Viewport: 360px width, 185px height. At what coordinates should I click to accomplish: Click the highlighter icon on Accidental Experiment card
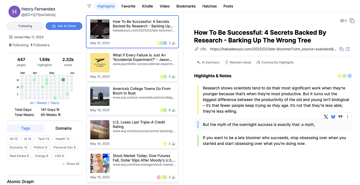174,77
